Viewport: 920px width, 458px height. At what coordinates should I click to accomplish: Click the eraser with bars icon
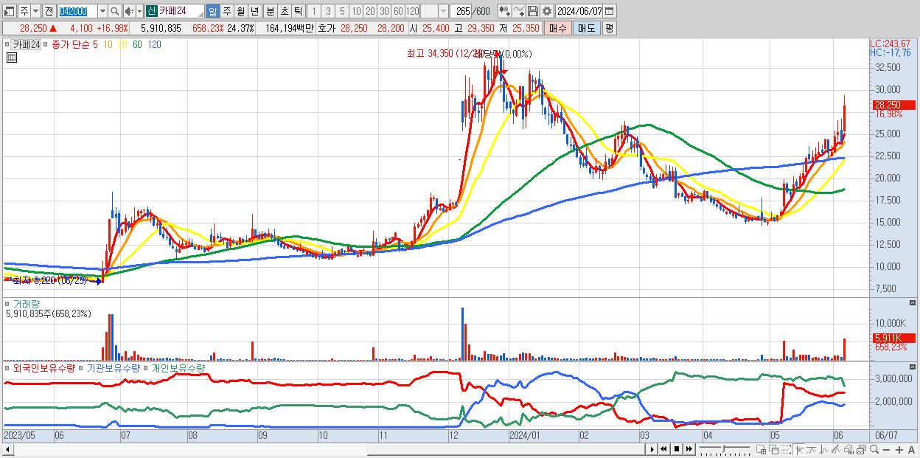coord(849,450)
